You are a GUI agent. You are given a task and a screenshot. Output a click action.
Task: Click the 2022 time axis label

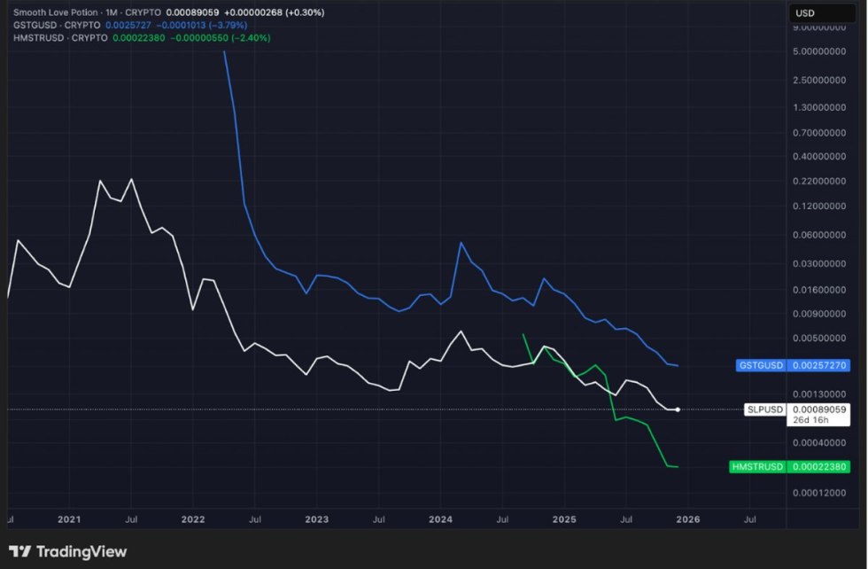[193, 519]
